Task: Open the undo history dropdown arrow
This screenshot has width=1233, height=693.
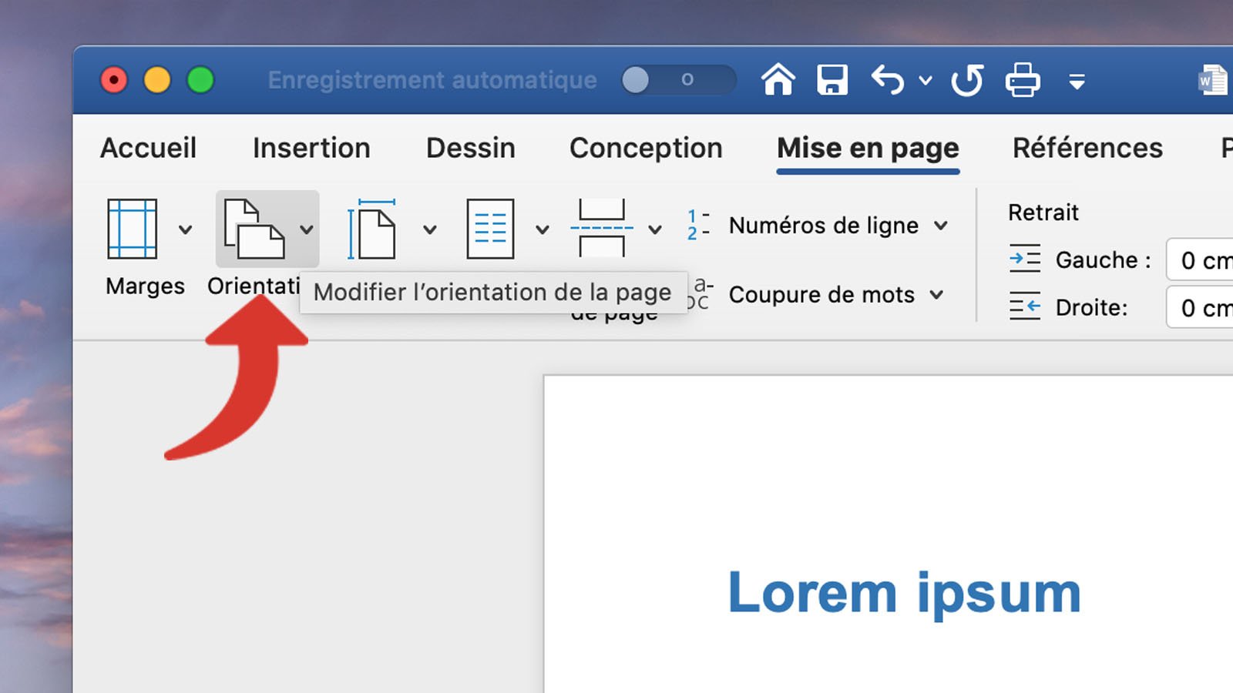Action: click(926, 80)
